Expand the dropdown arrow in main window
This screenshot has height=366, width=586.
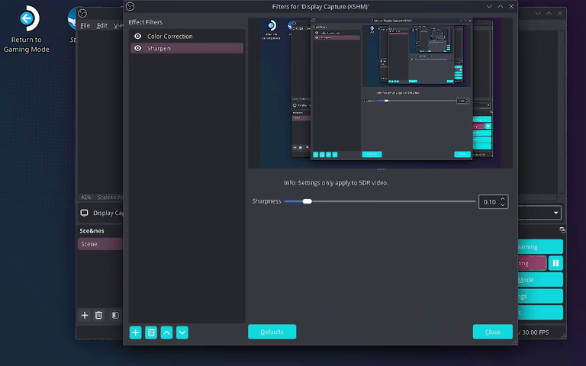pyautogui.click(x=556, y=213)
